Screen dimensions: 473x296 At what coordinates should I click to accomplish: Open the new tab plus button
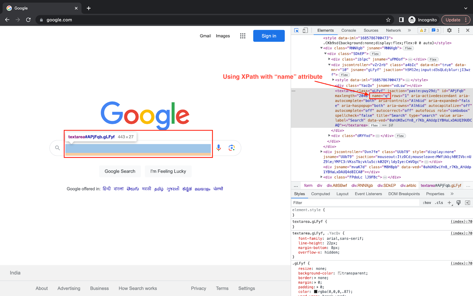click(89, 8)
